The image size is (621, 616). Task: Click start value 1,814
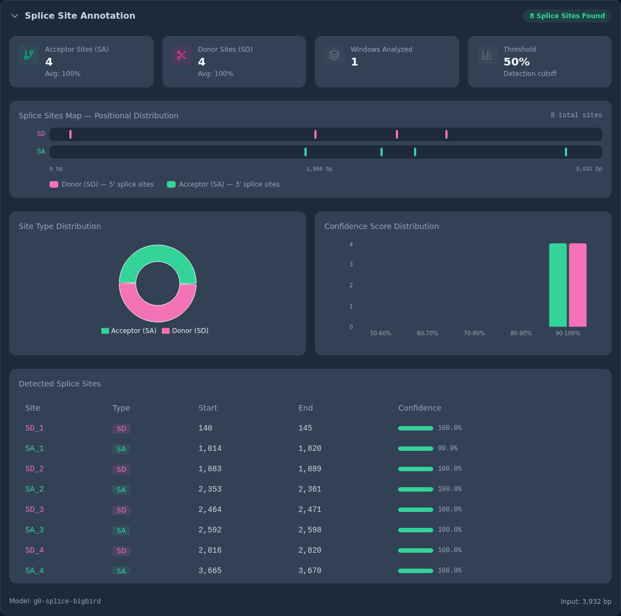(x=210, y=449)
